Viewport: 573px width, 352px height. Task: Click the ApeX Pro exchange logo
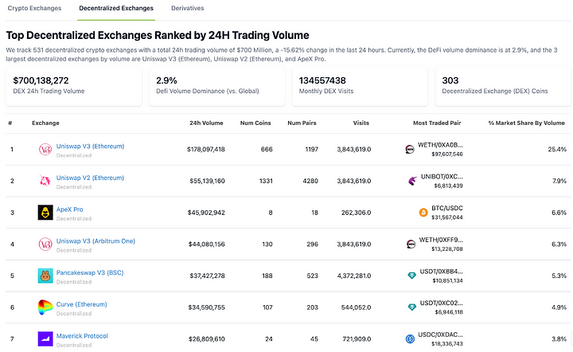[x=45, y=213]
